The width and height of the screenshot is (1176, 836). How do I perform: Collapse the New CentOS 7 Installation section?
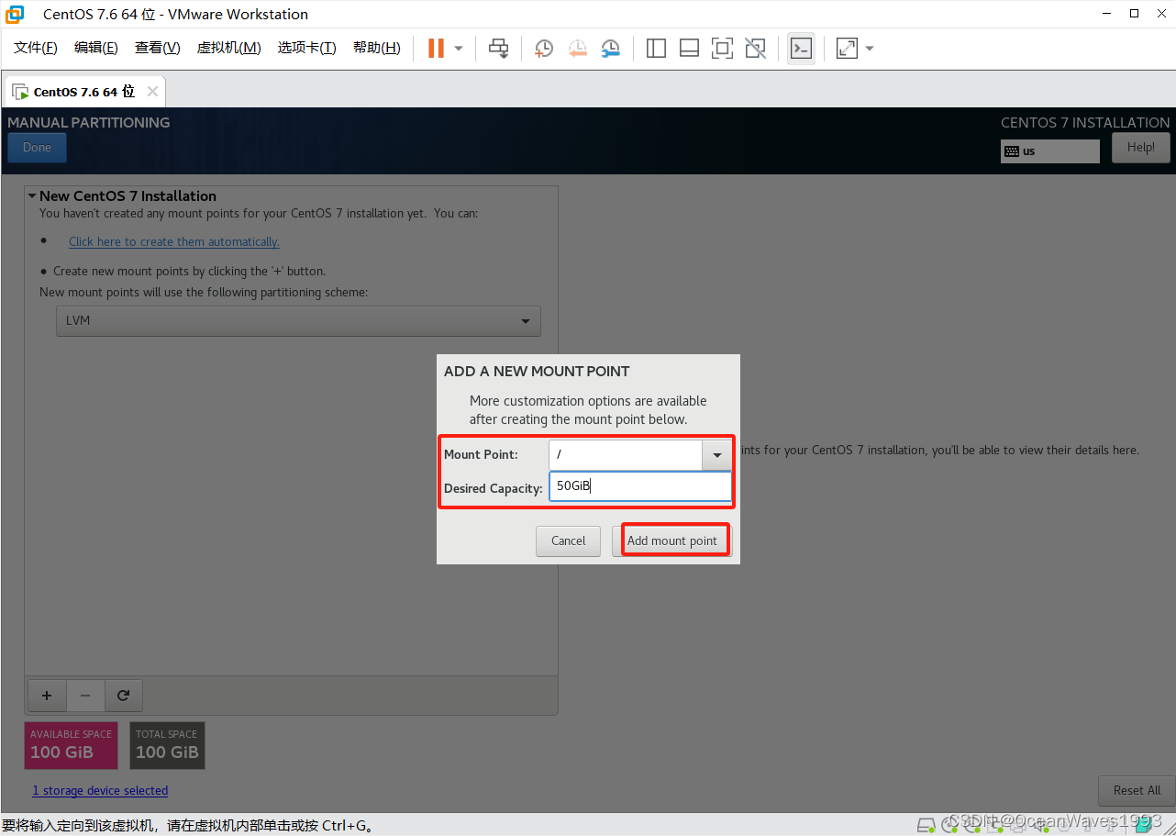(x=32, y=195)
